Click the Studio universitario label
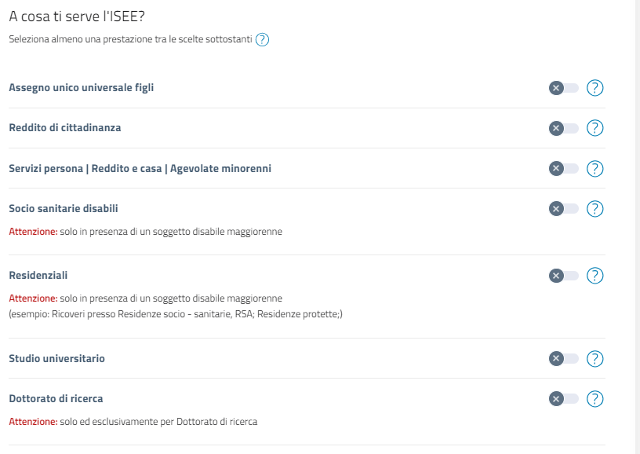This screenshot has height=454, width=640. [x=56, y=358]
